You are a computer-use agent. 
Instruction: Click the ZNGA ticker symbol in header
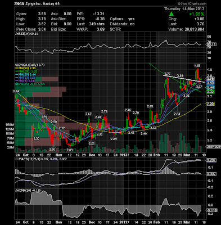click(20, 3)
